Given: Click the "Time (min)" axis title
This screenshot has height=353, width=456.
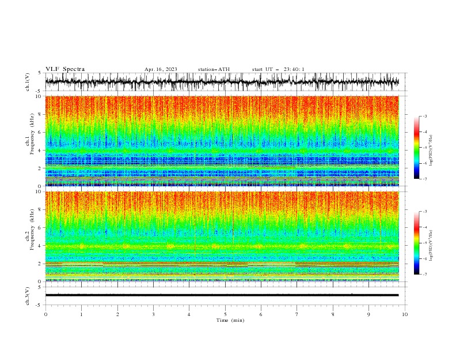Looking at the screenshot, I should click(230, 320).
